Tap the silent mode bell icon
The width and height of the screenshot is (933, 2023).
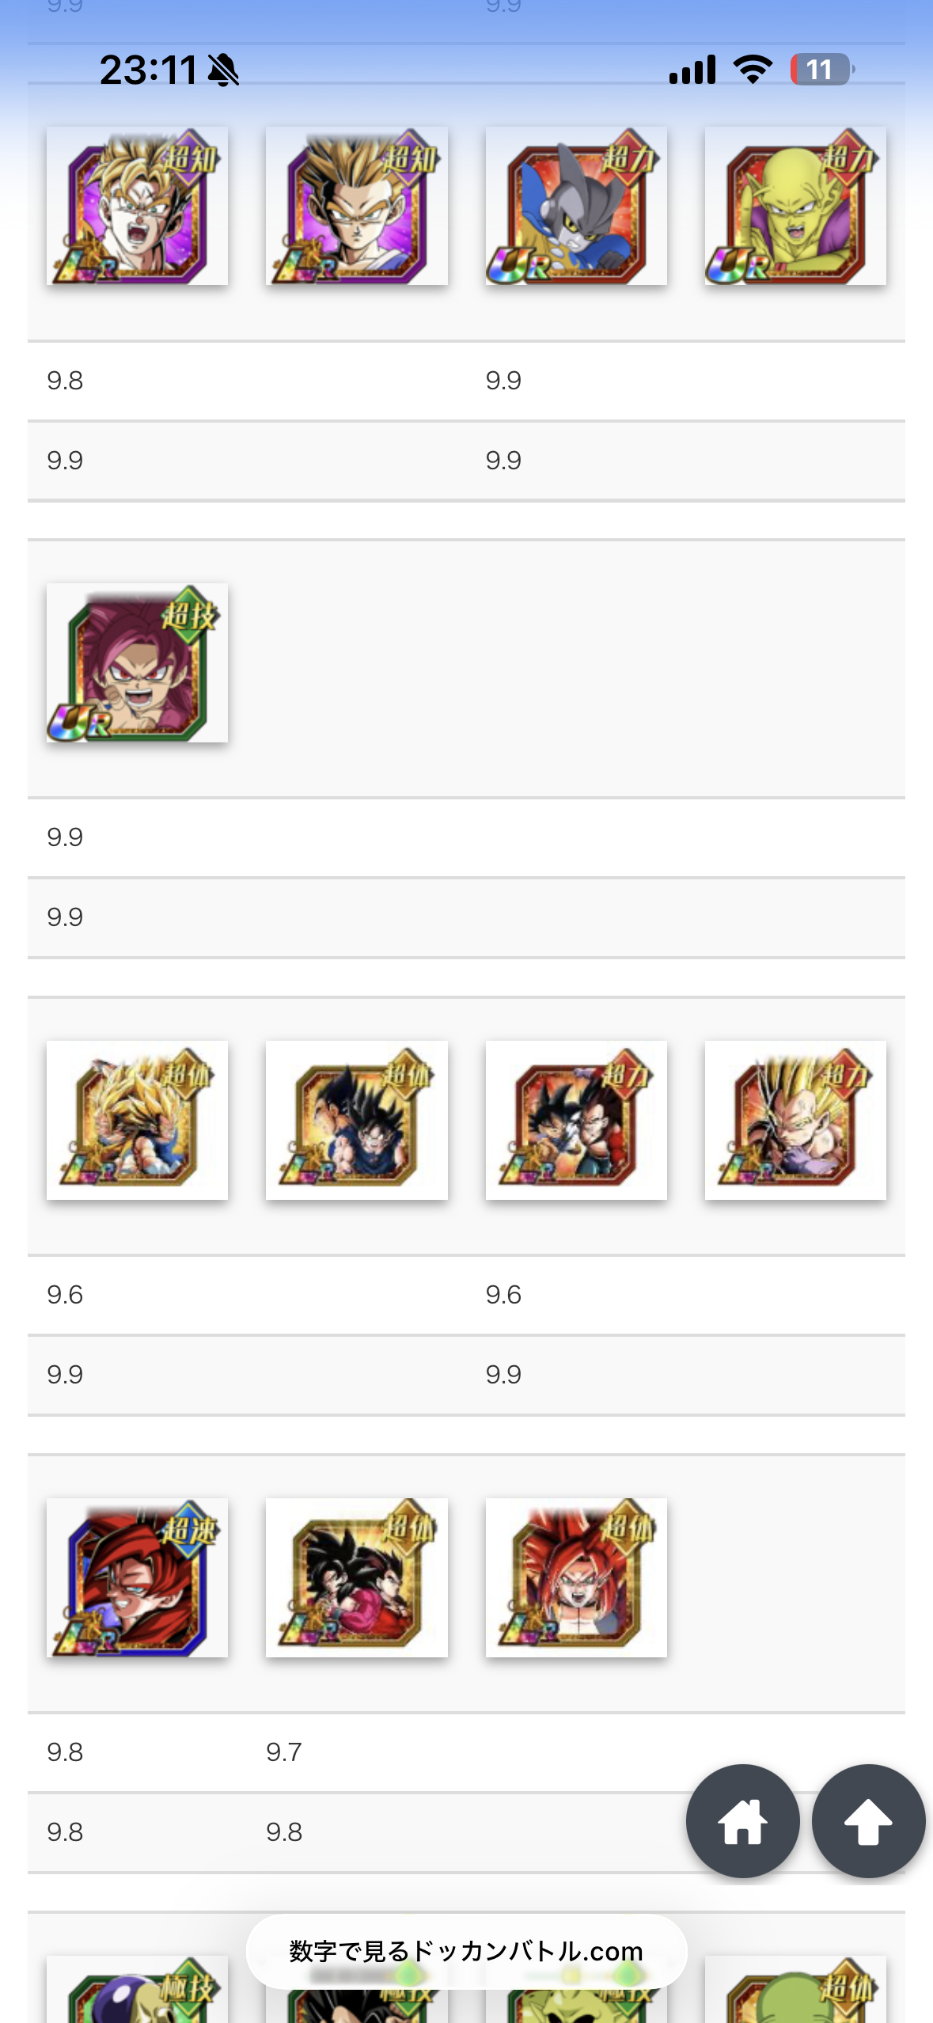point(223,70)
